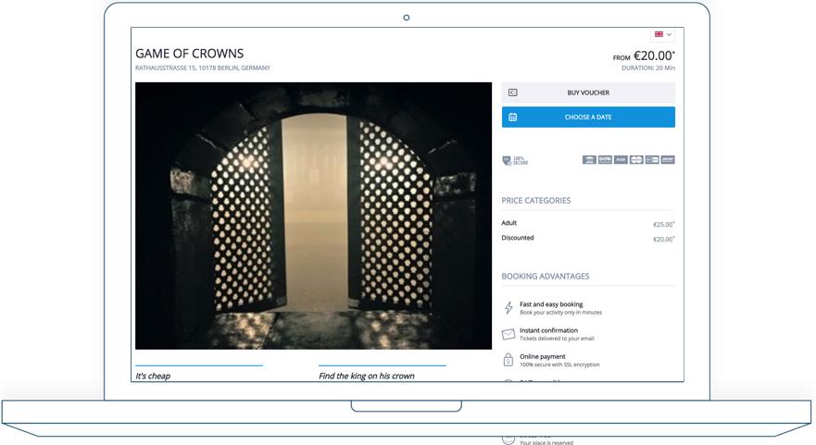Click the Buy Voucher button
816x445 pixels.
588,93
